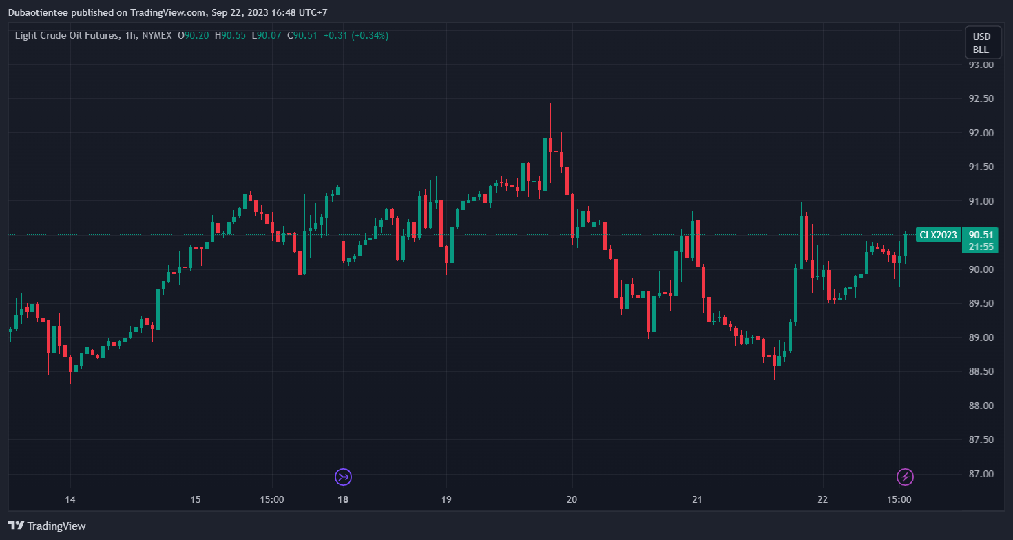
Task: Click the Light Crude Oil Futures title
Action: [x=65, y=35]
